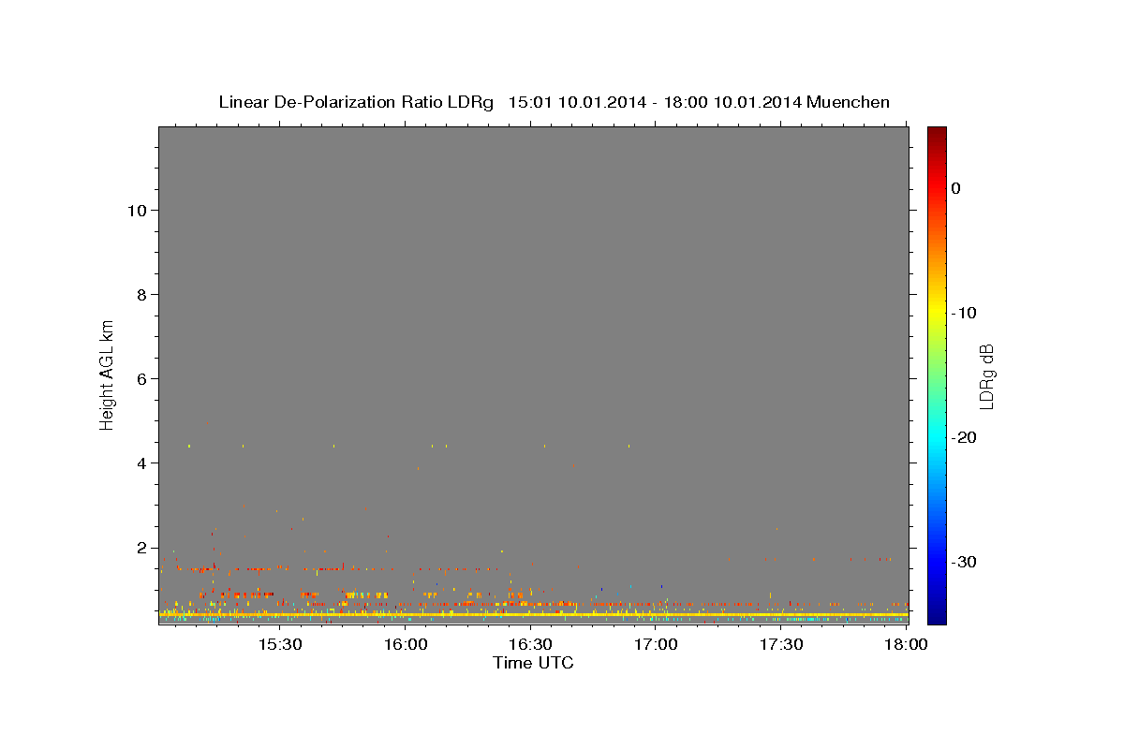This screenshot has width=1124, height=749.
Task: Click the height label 4
Action: coord(141,463)
